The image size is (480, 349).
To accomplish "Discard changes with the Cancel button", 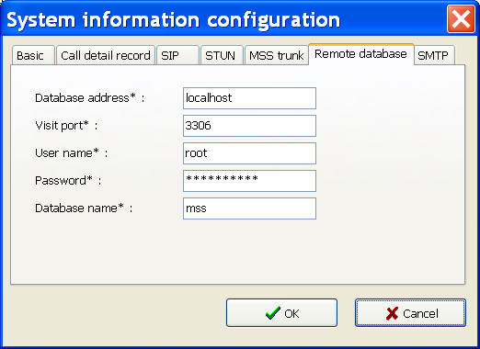I will coord(410,313).
